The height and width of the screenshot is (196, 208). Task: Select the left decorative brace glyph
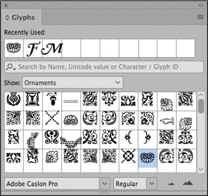coord(129,139)
